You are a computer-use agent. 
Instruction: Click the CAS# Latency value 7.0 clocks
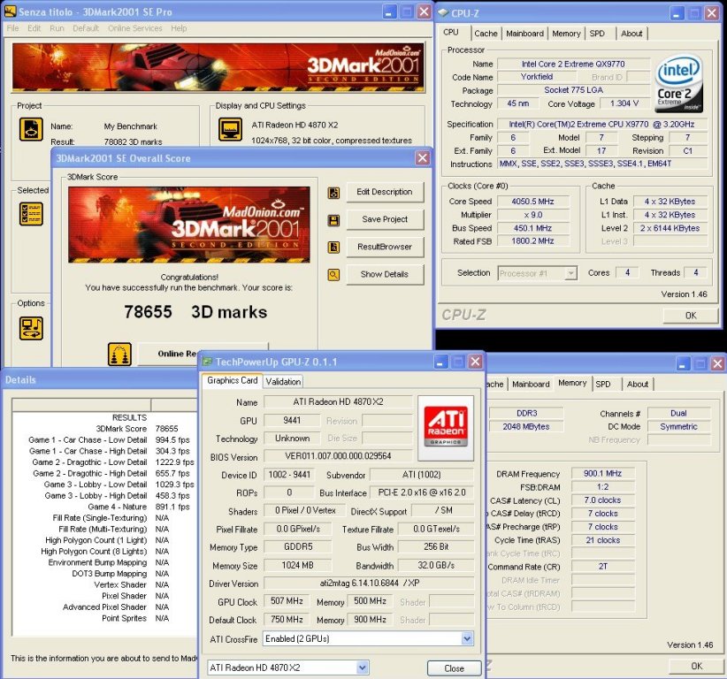coord(603,500)
